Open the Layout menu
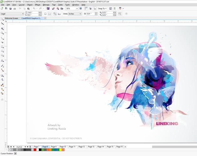The width and height of the screenshot is (197, 156). 22,5
